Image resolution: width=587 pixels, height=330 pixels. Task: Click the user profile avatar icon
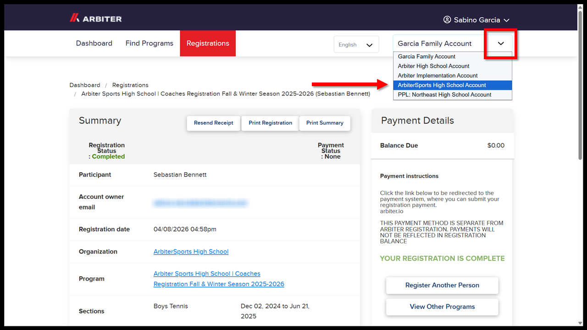(447, 20)
